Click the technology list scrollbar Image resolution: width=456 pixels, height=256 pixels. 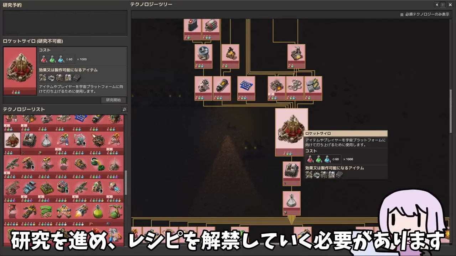tap(125, 182)
